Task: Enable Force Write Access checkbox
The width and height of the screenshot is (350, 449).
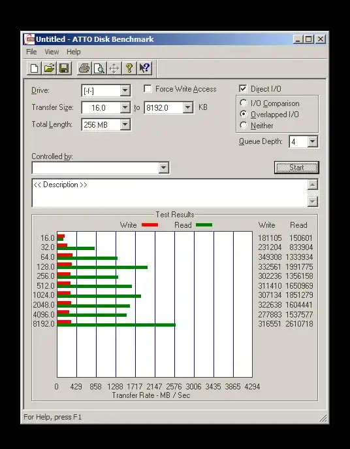Action: pos(148,89)
